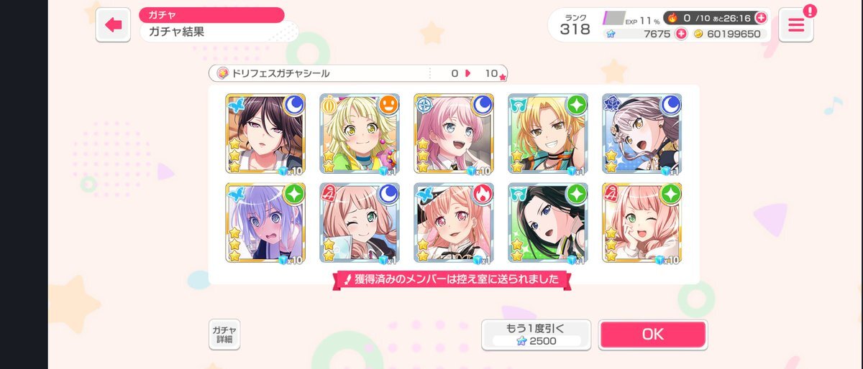Open ガチャ詳細 gacha details button
The width and height of the screenshot is (863, 369).
coord(224,334)
